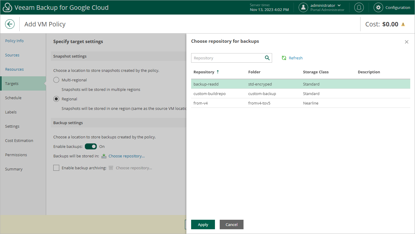Sort by the Repository column header
This screenshot has width=415, height=234.
click(x=204, y=72)
